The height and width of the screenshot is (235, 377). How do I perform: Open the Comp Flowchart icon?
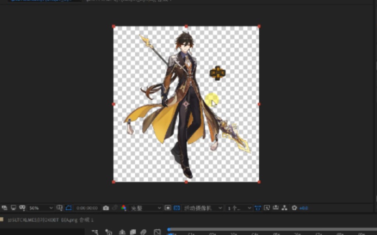coord(284,208)
